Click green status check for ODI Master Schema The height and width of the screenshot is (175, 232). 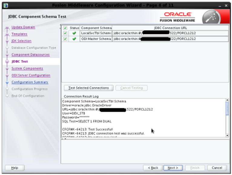[x=74, y=39]
